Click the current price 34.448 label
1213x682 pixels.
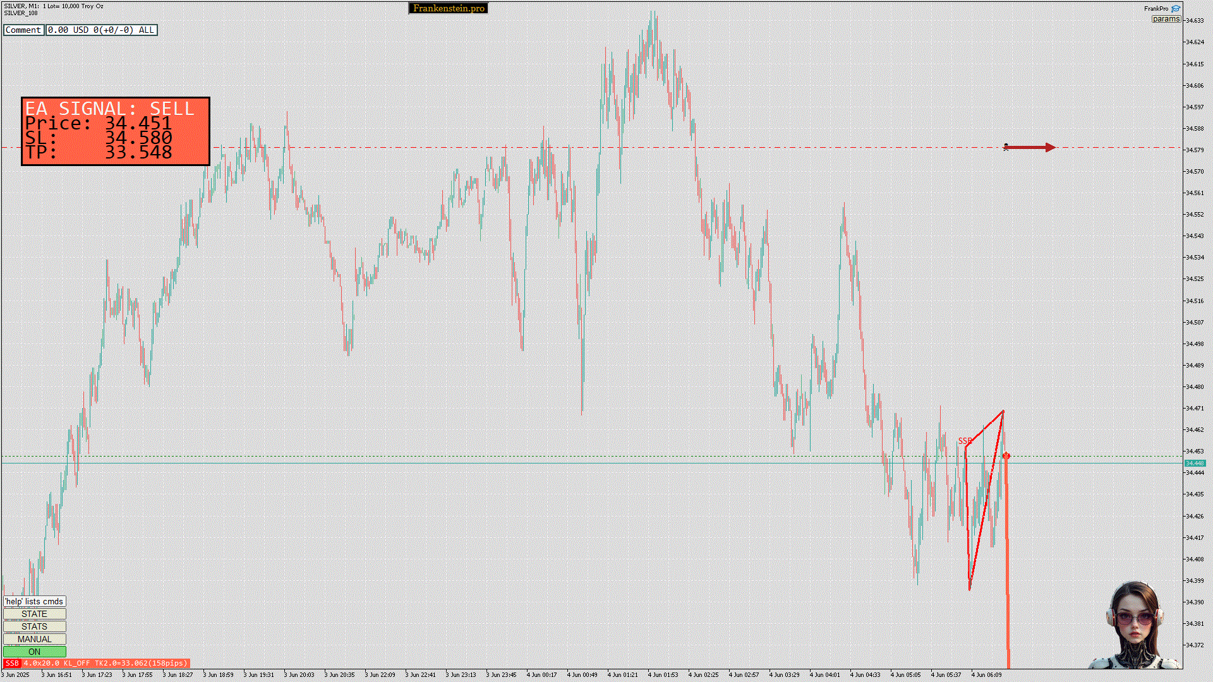click(x=1194, y=463)
